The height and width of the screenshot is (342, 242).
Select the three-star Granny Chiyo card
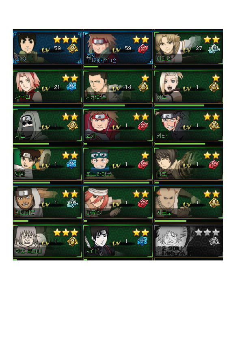(48, 241)
